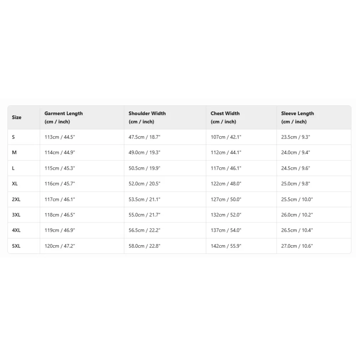Select the 5XL size row label
Viewport: 356px width, 356px height.
(16, 246)
